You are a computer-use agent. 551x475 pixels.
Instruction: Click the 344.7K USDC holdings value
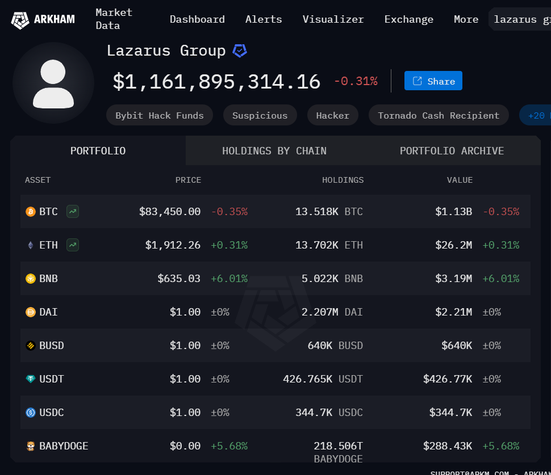pos(329,413)
